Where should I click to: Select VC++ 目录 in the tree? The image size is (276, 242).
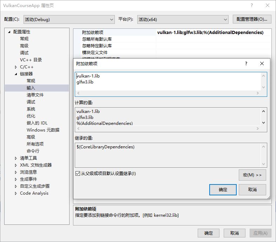(x=31, y=60)
